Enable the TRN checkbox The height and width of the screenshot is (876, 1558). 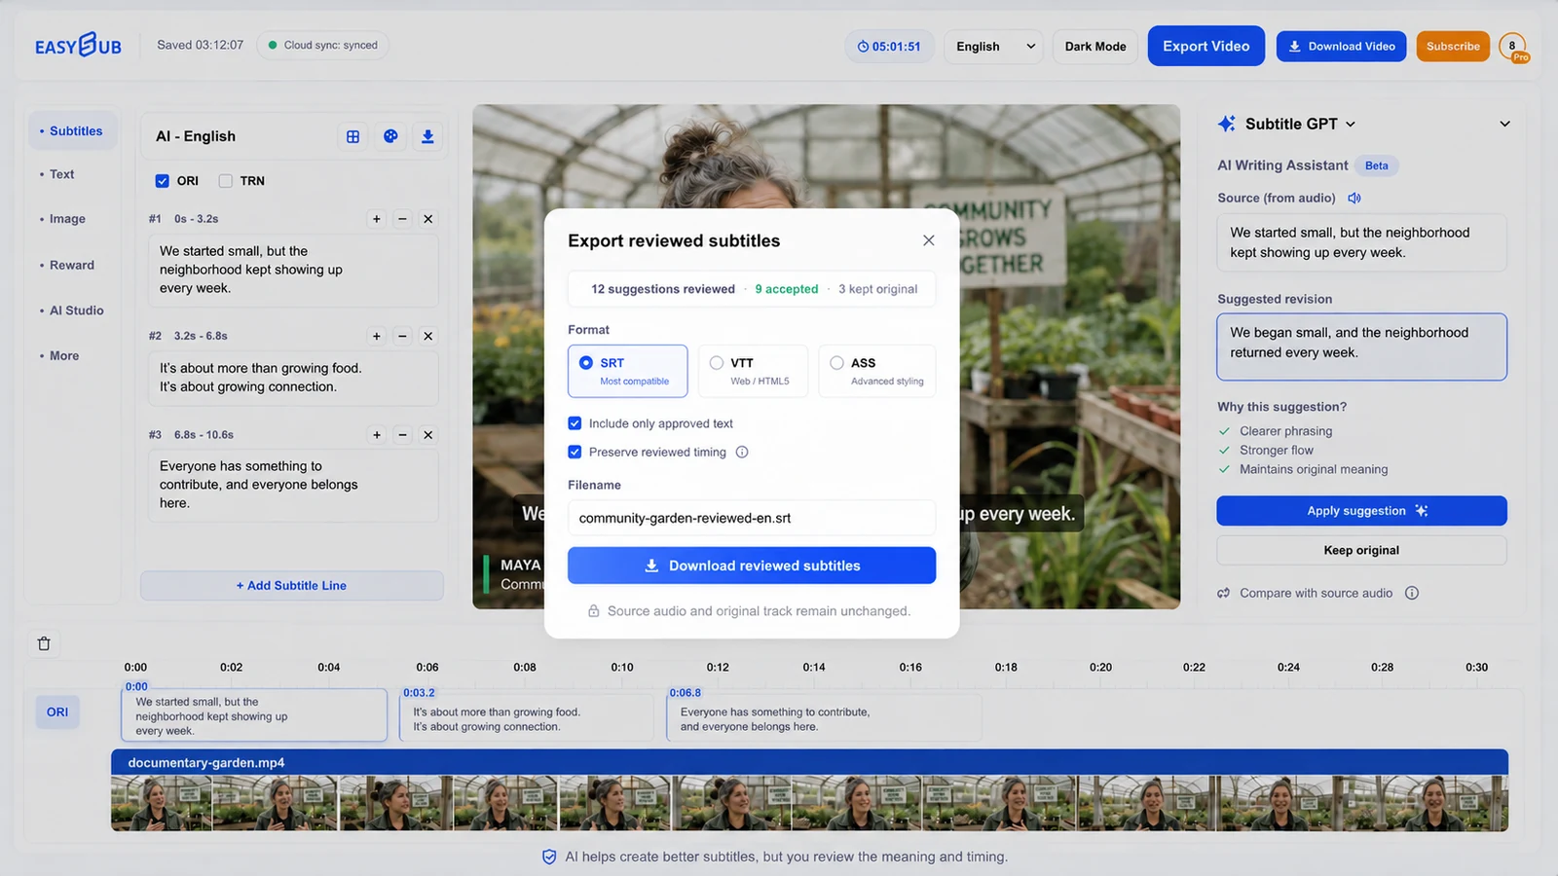[225, 181]
